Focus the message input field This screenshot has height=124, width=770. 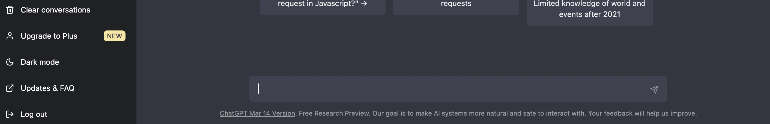point(448,89)
